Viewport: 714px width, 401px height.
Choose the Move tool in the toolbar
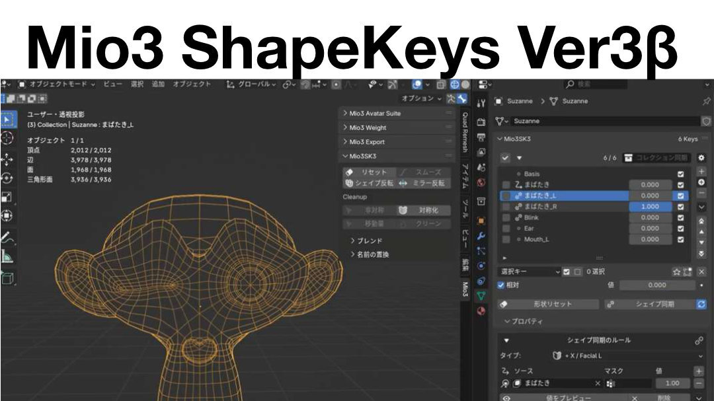click(8, 160)
